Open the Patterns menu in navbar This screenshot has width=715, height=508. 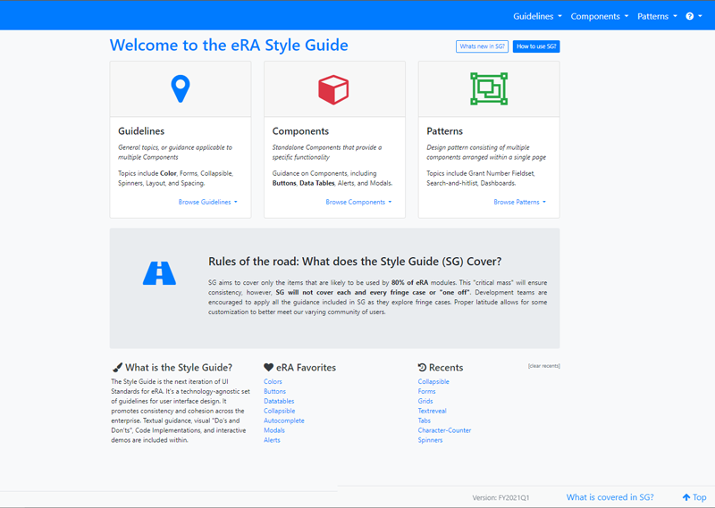(657, 16)
